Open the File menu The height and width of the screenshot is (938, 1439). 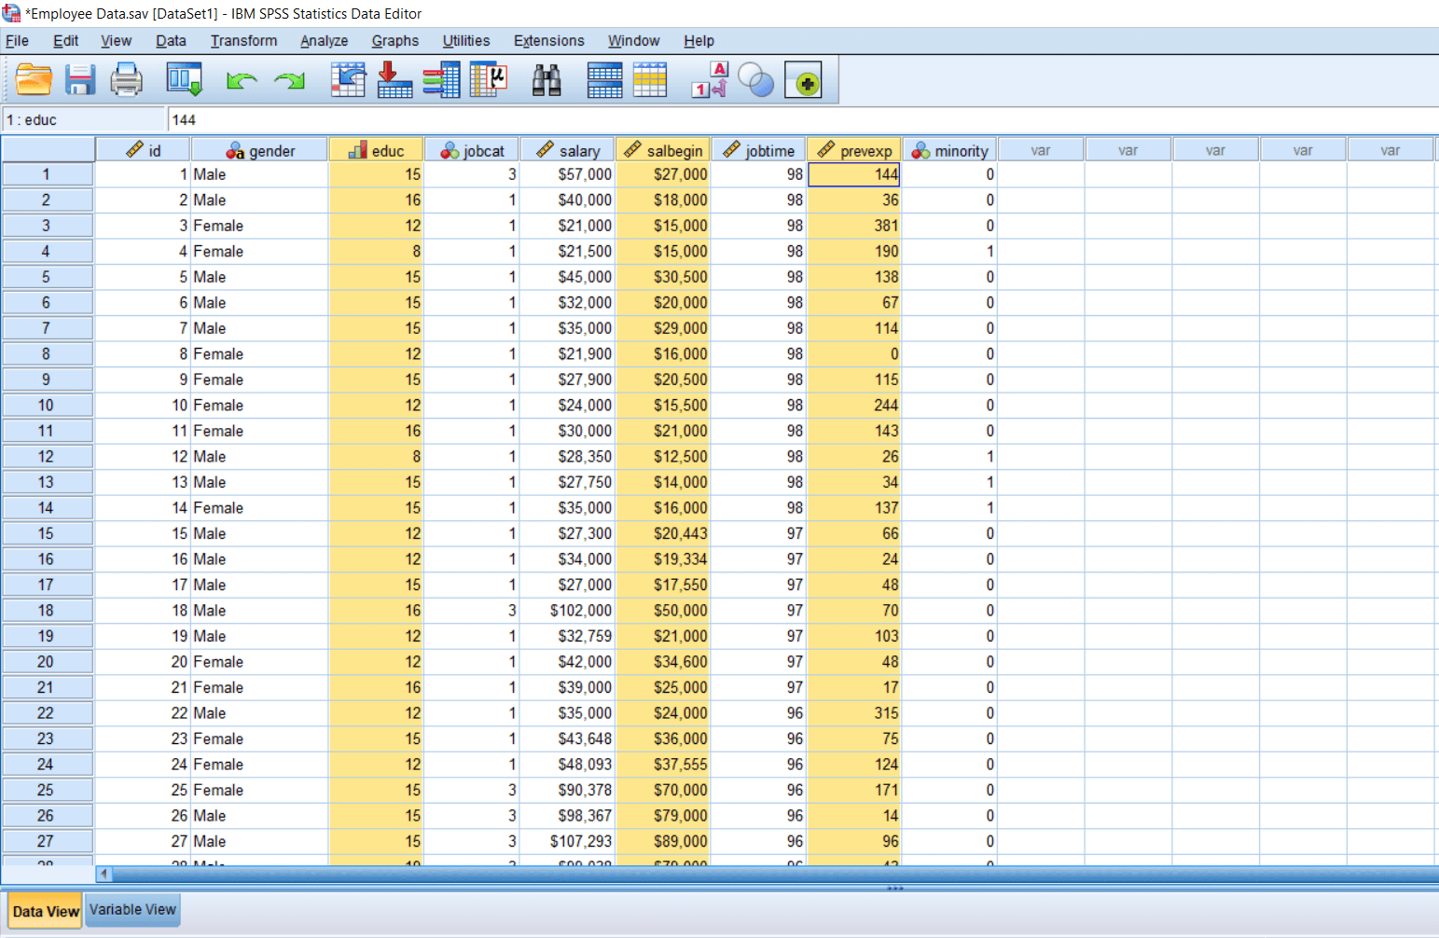pyautogui.click(x=18, y=41)
